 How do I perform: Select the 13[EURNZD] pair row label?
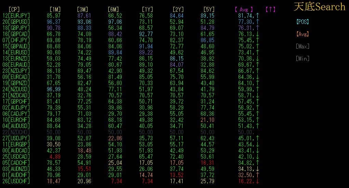click(16, 59)
